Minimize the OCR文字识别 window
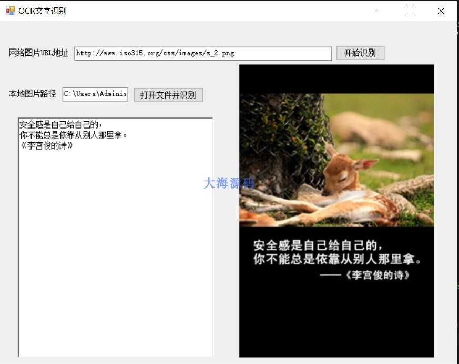The height and width of the screenshot is (364, 459). [380, 11]
